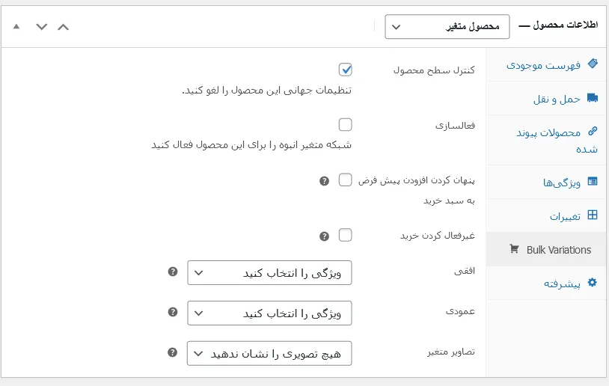
Task: Open the افقی attribute dropdown
Action: click(269, 272)
